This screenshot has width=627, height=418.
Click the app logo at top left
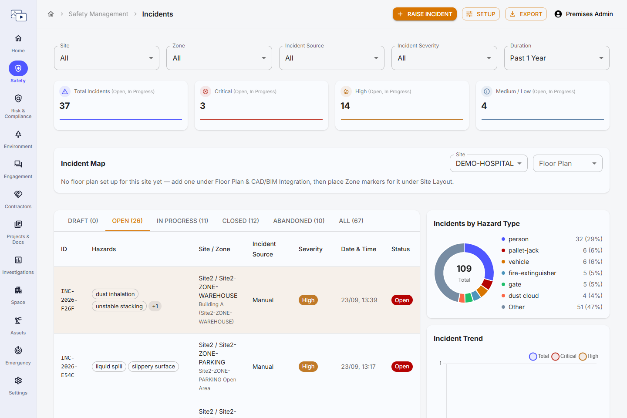[x=19, y=16]
